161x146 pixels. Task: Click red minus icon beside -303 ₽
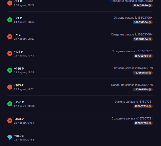[x=10, y=87]
